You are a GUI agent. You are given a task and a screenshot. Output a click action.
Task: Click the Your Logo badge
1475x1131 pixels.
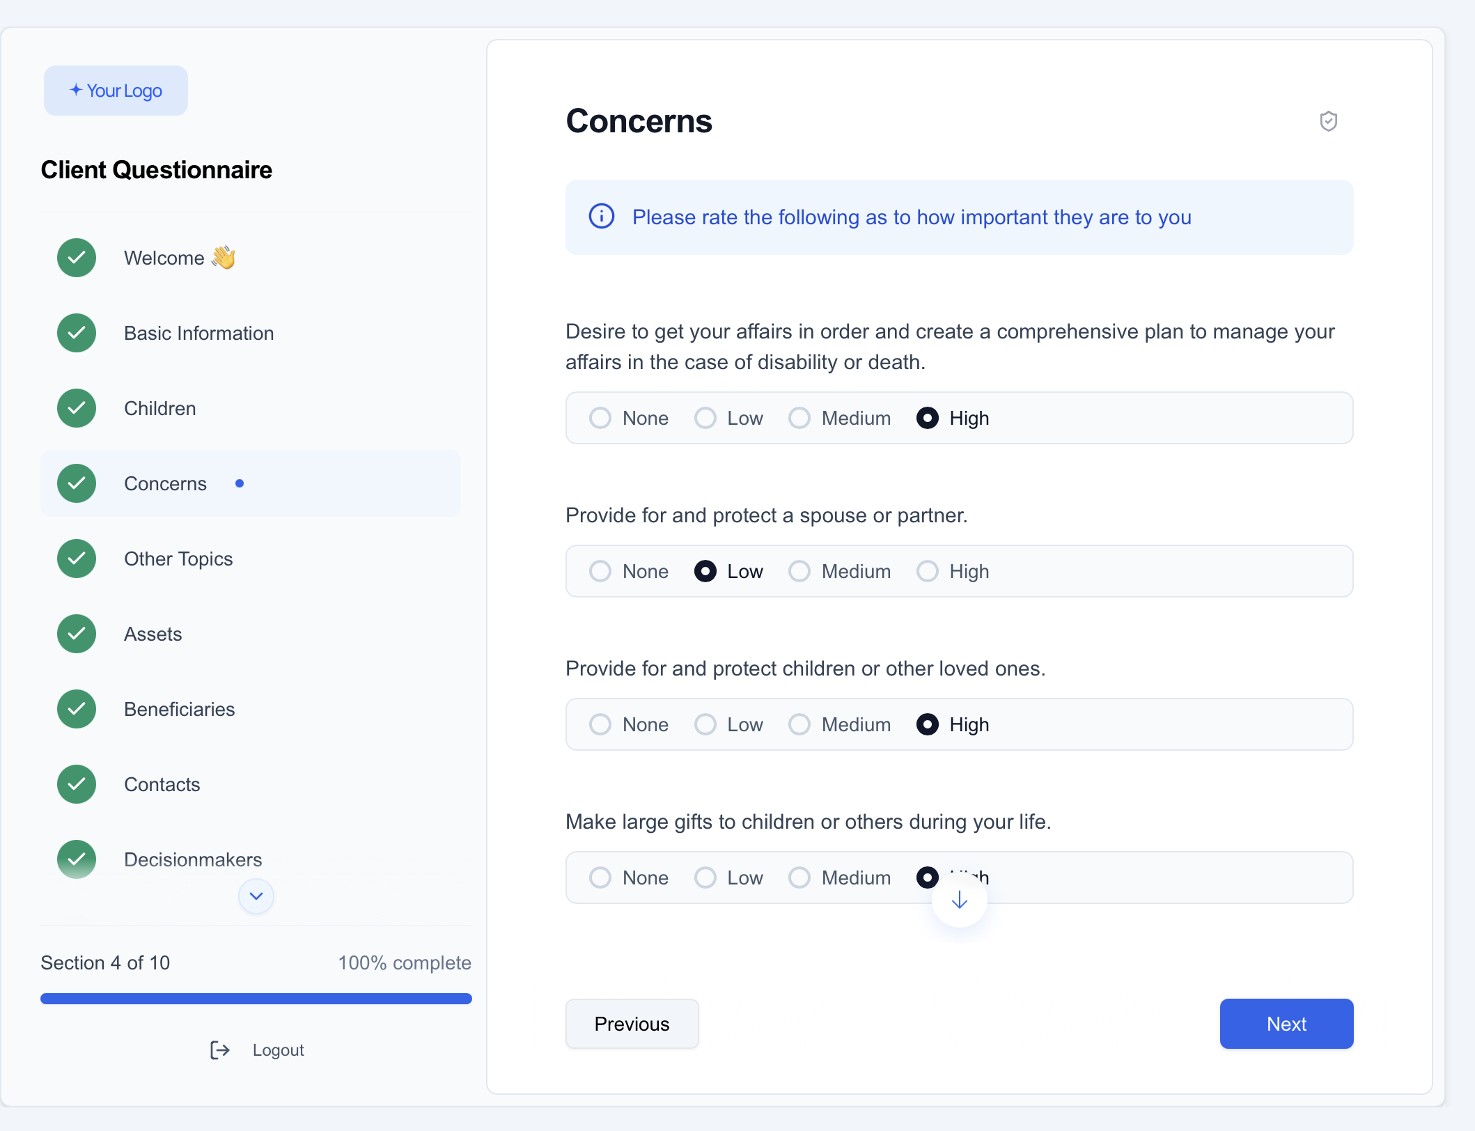pyautogui.click(x=116, y=91)
